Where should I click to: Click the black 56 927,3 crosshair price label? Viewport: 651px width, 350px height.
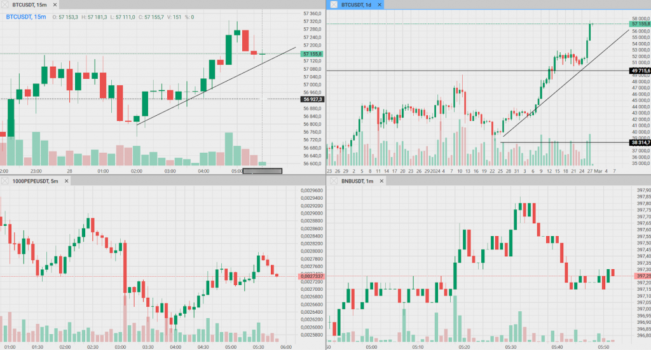(x=312, y=99)
